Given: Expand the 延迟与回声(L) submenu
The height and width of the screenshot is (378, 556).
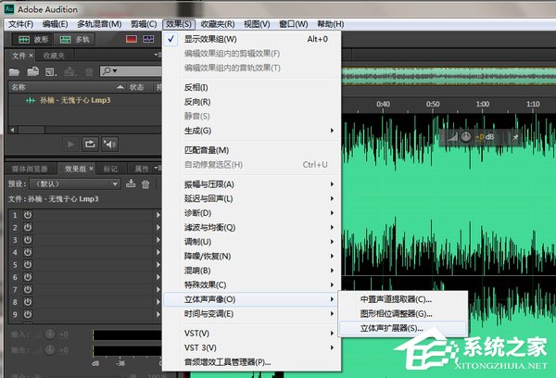Looking at the screenshot, I should [251, 198].
